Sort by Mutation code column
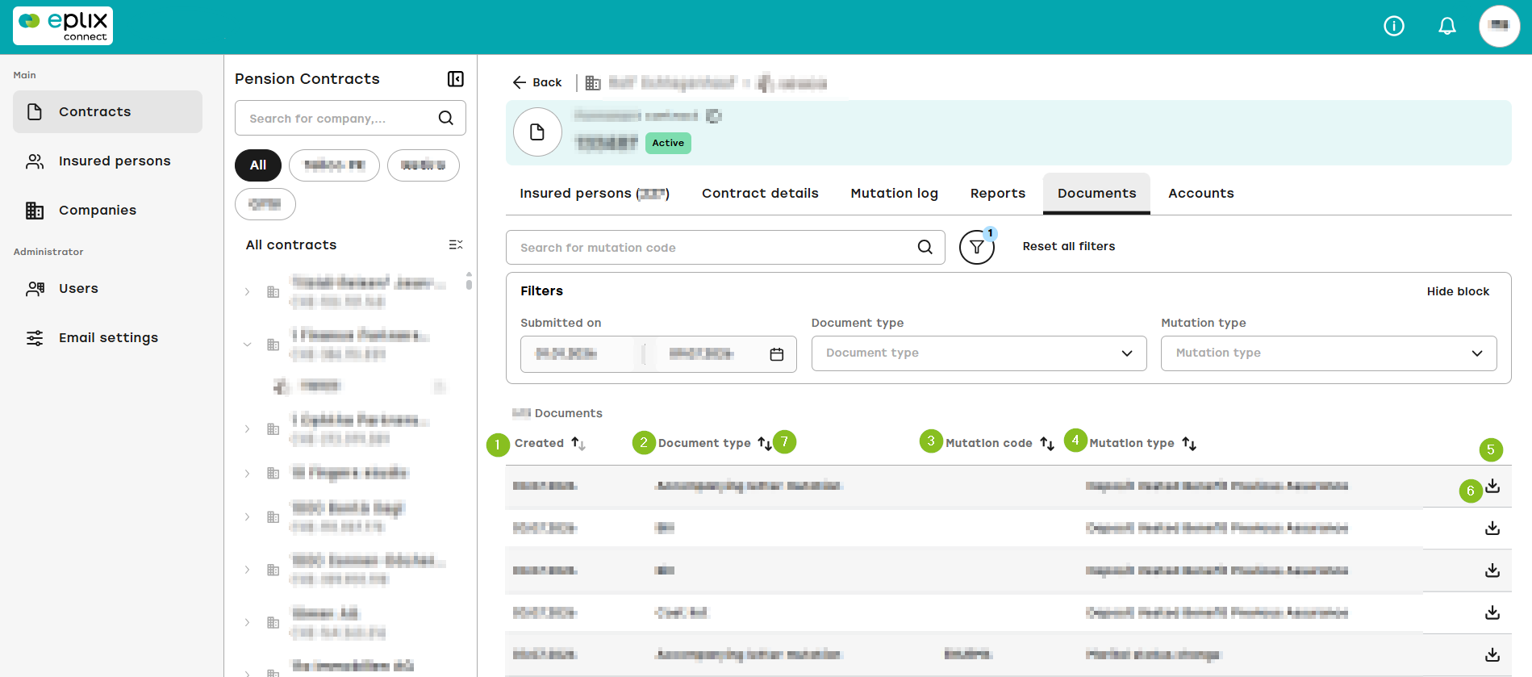Viewport: 1532px width, 677px height. [1047, 443]
